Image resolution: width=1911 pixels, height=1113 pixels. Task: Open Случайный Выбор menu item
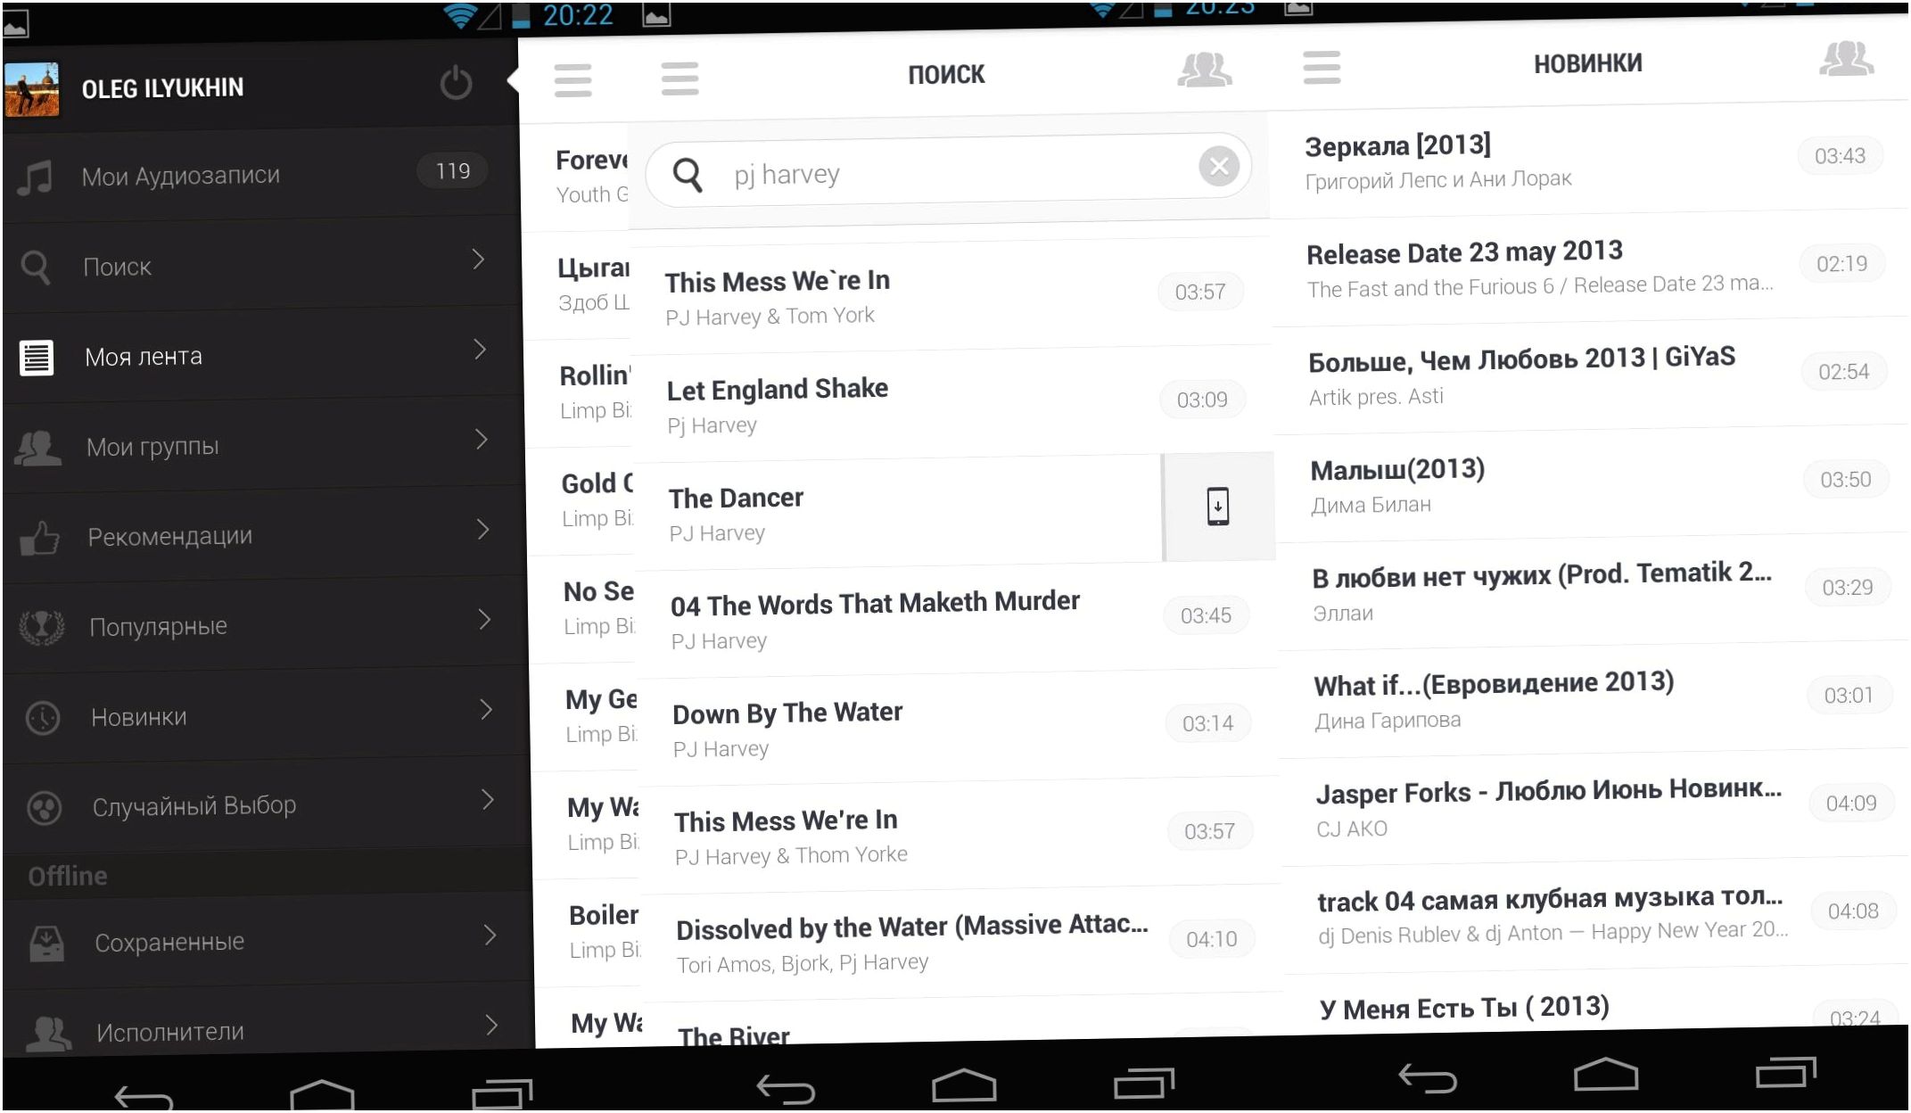(x=268, y=805)
